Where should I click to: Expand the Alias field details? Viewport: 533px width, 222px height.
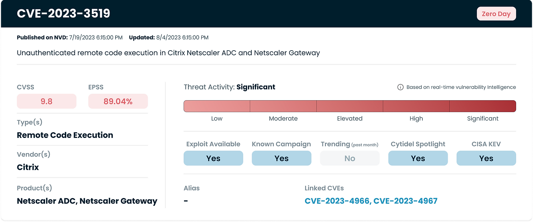click(191, 188)
